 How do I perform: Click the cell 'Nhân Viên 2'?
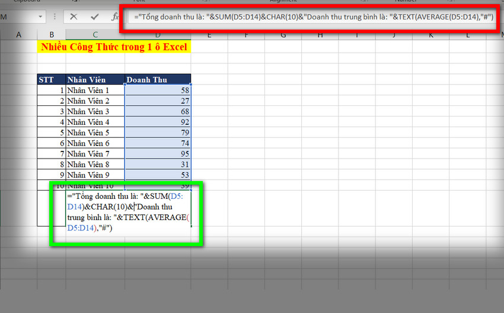(95, 101)
